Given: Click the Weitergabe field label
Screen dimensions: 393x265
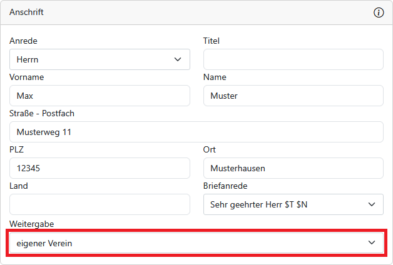Looking at the screenshot, I should click(29, 223).
